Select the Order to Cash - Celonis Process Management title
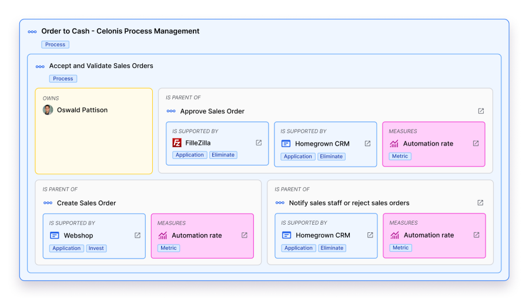 120,31
